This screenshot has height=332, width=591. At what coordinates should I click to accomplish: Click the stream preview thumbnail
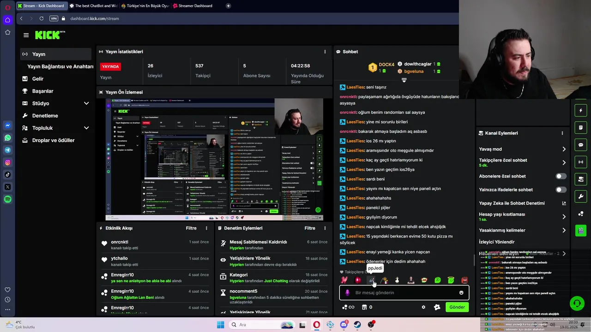click(x=214, y=160)
